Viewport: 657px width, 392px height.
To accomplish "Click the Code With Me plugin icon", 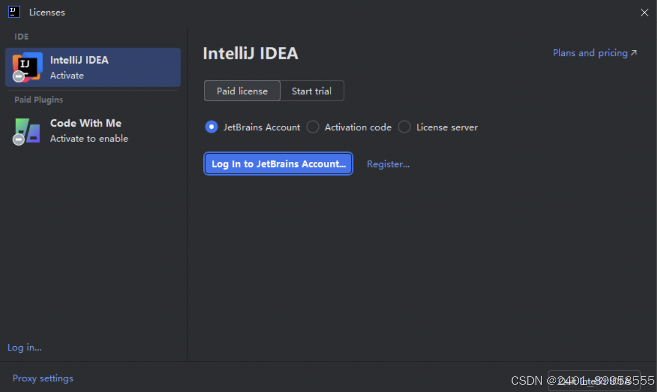I will 27,131.
